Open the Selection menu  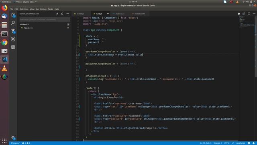tap(24, 9)
